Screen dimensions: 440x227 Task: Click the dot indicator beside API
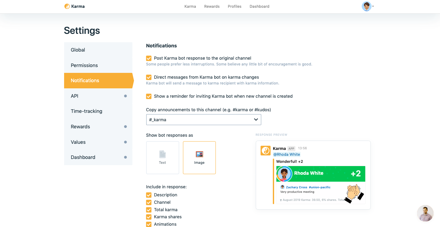click(x=125, y=96)
